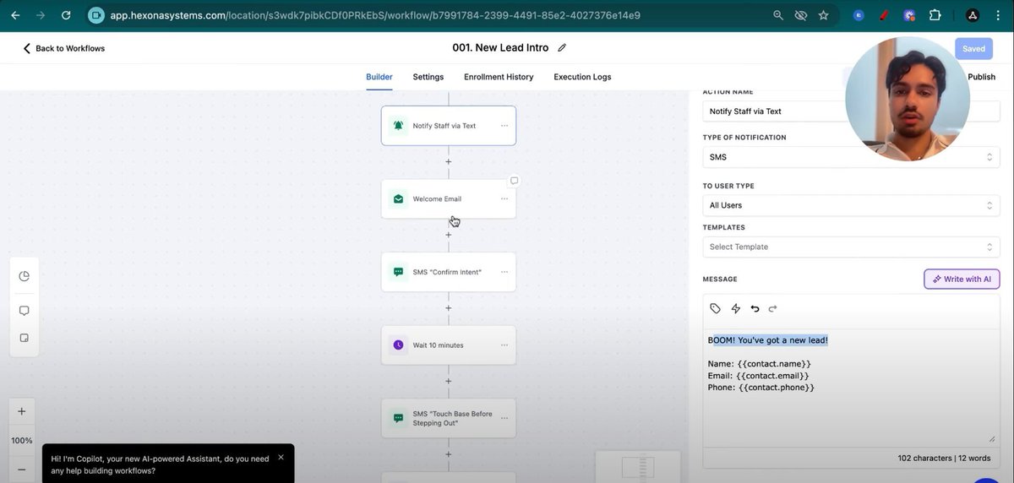Click the webcam video bubble

coord(908,99)
